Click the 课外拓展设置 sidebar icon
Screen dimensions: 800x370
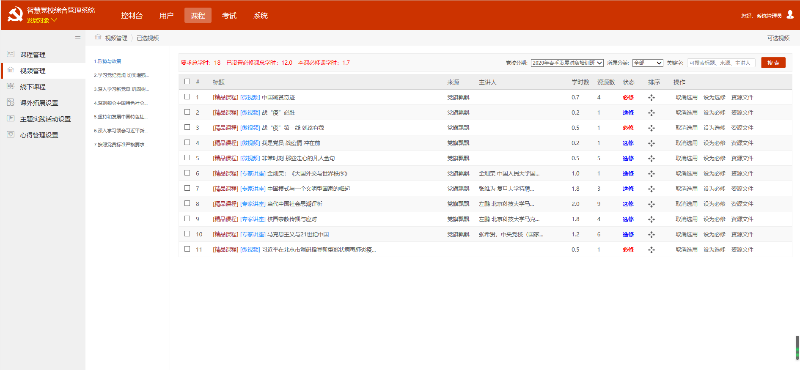(x=11, y=102)
